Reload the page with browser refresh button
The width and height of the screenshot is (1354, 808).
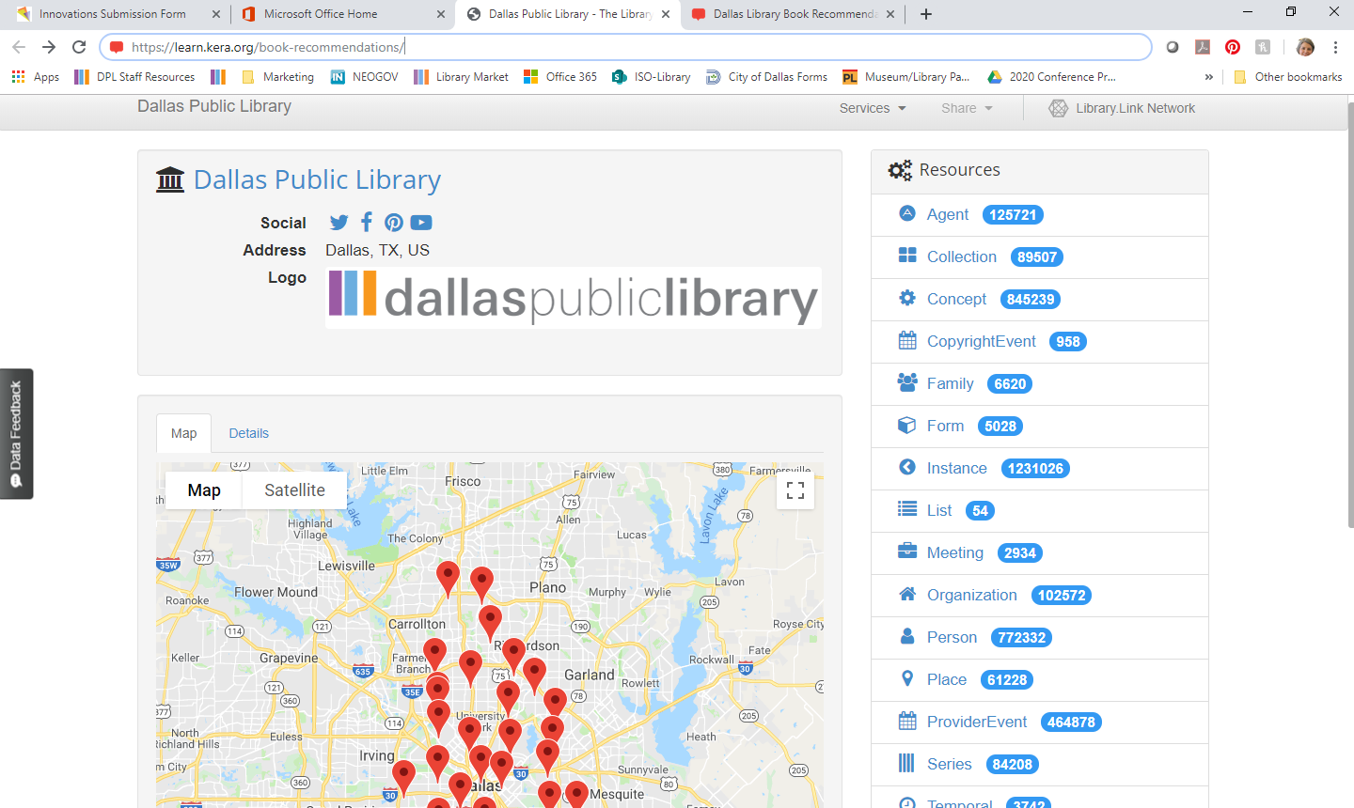pyautogui.click(x=79, y=47)
